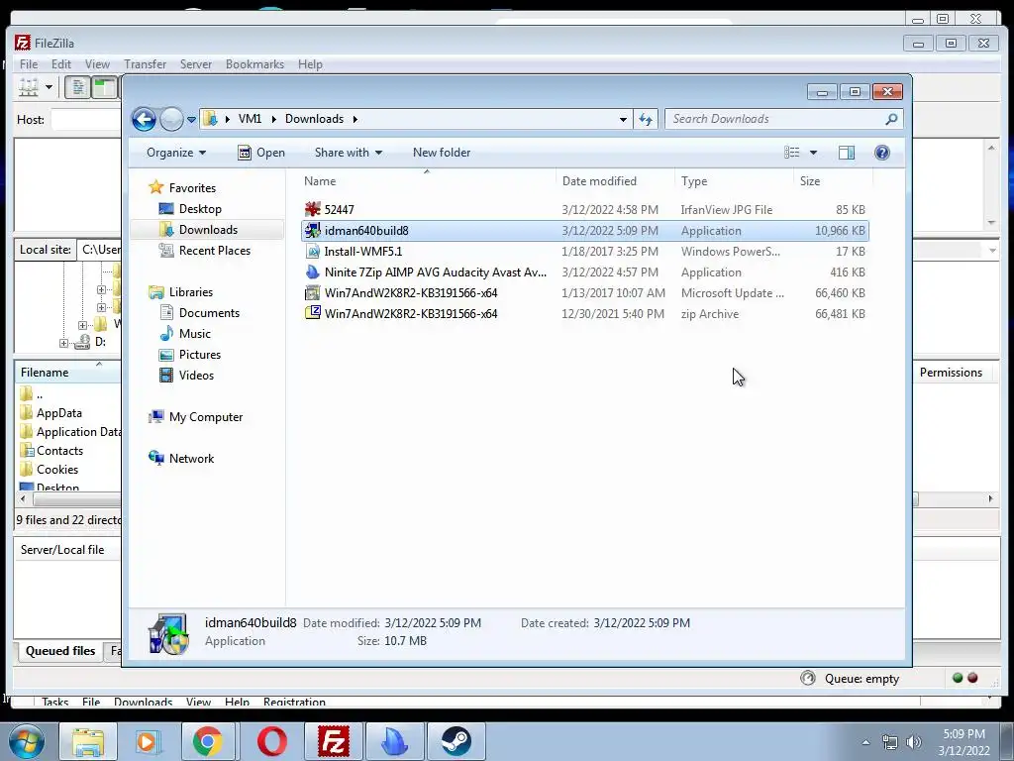Select Ninite installer file icon

coord(312,272)
